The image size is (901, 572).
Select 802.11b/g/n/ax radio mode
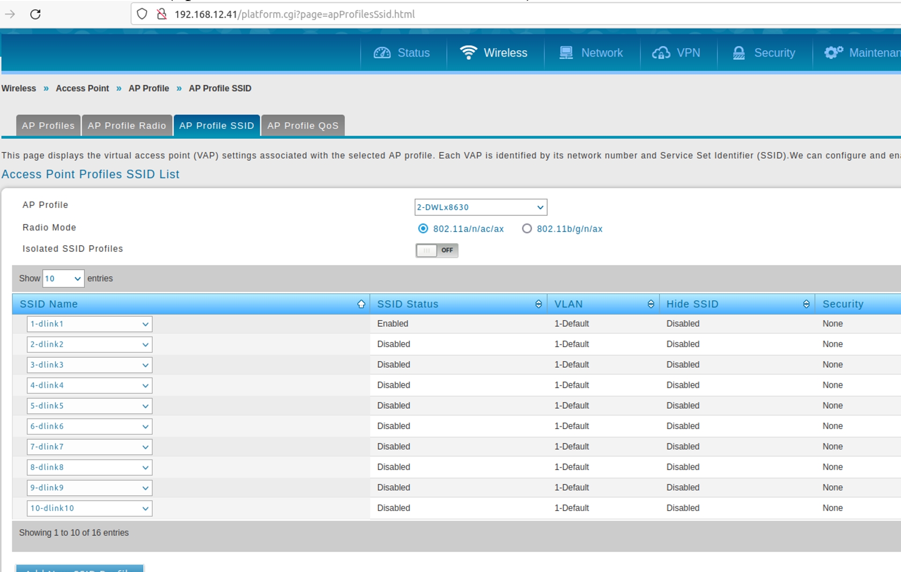[527, 229]
